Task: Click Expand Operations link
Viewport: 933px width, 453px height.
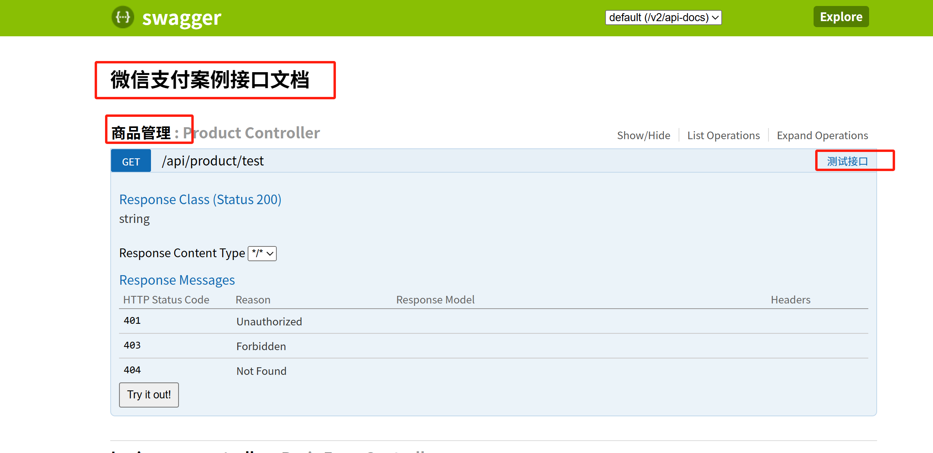Action: tap(822, 136)
